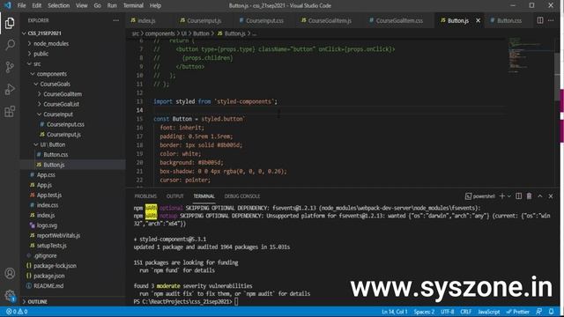Open the notifications bell in status bar
Viewport: 564px width, 317px height.
tap(551, 312)
